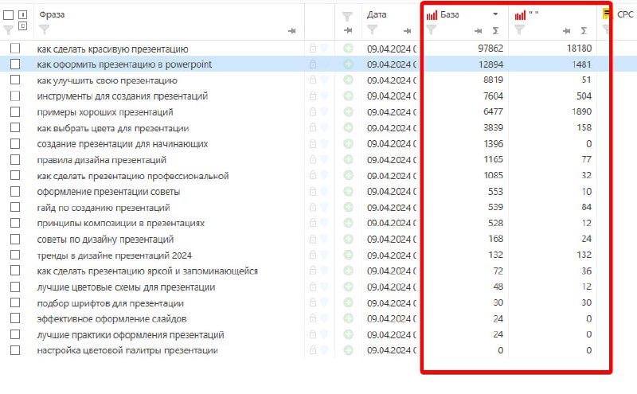Select phrase 'тренды в дизайне презентаций 2024'
Image resolution: width=637 pixels, height=394 pixels.
pos(114,256)
